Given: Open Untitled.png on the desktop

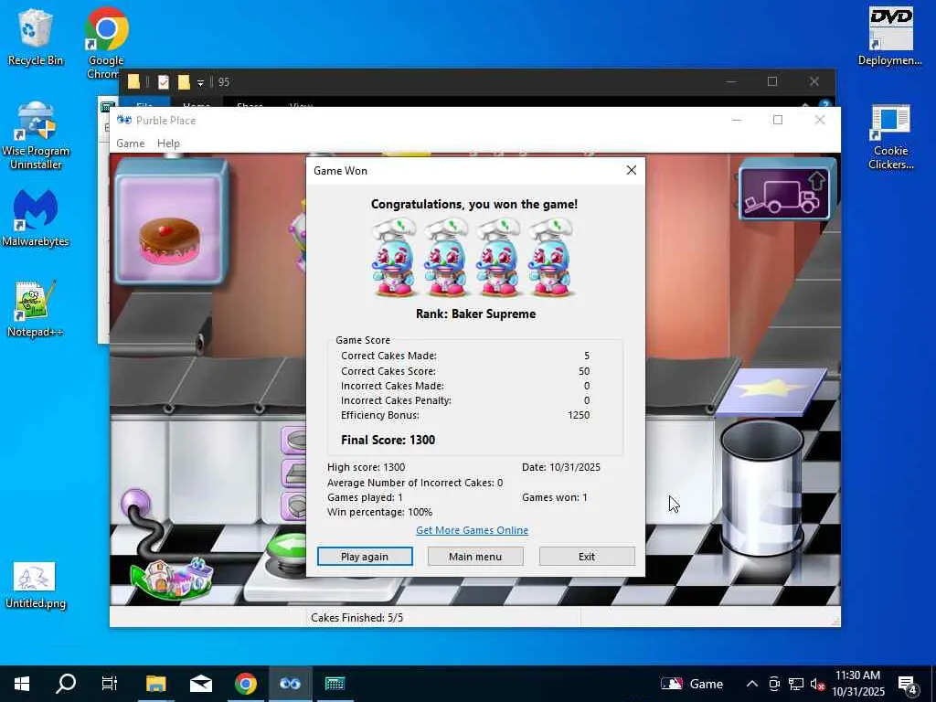Looking at the screenshot, I should coord(36,585).
